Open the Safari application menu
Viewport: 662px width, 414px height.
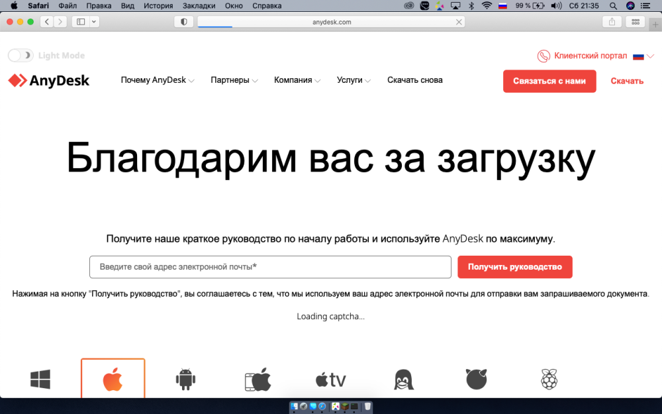coord(38,6)
